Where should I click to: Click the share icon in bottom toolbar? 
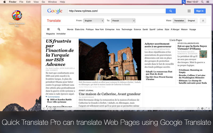click(x=198, y=109)
